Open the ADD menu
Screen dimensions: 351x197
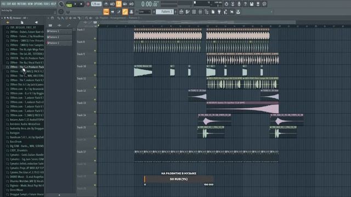[14, 4]
